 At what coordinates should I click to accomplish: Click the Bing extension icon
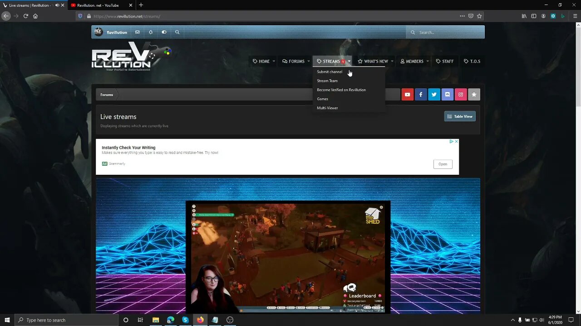(x=563, y=16)
